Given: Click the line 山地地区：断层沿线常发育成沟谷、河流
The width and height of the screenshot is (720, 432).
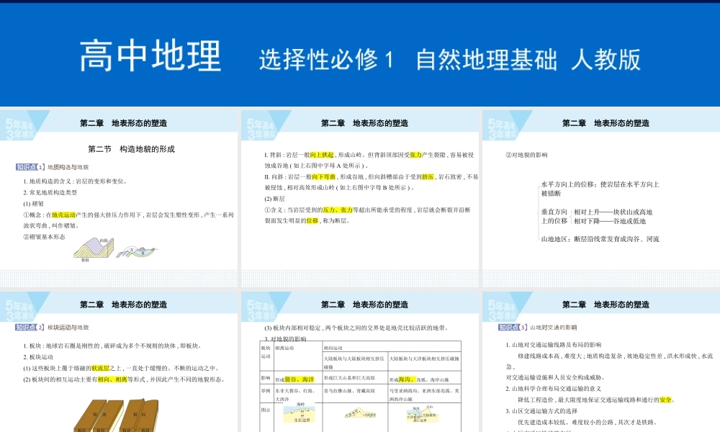Looking at the screenshot, I should [600, 239].
